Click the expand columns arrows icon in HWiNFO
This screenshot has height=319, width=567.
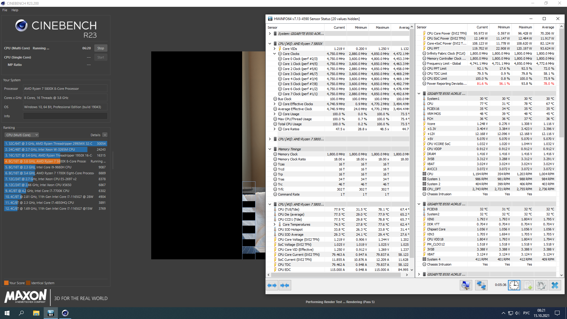[272, 285]
